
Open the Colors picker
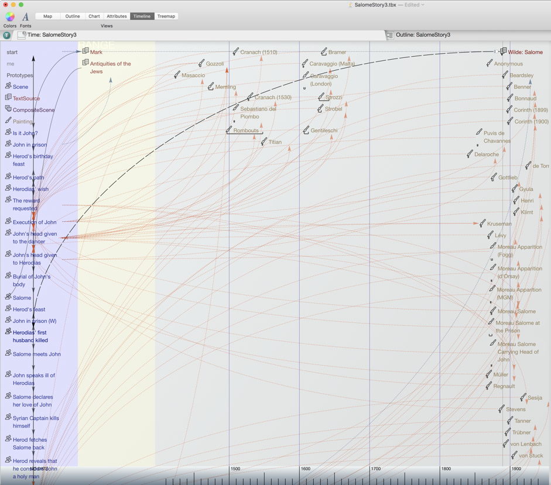(x=9, y=16)
